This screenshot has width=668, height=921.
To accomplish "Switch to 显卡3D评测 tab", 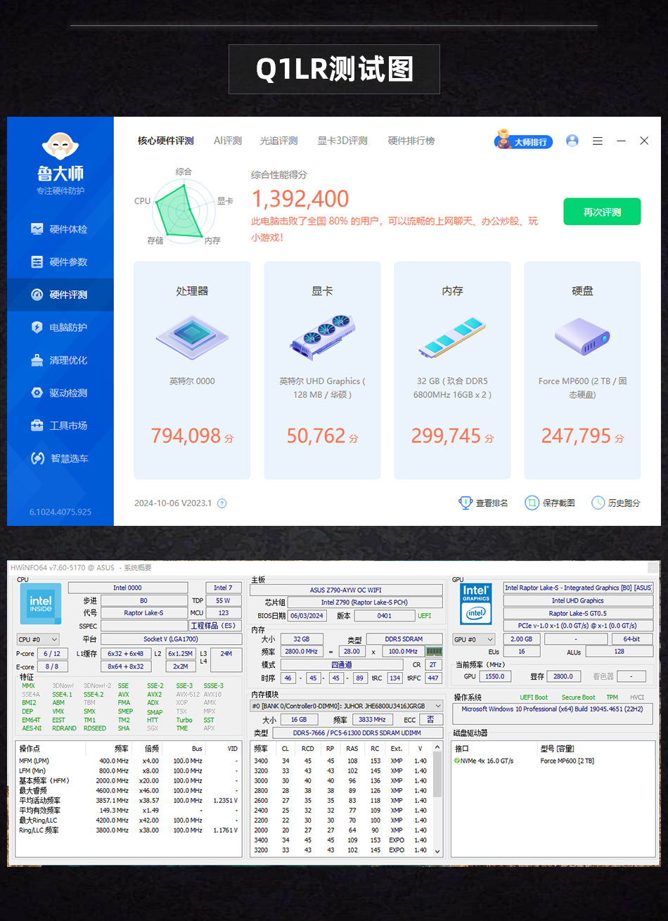I will [x=342, y=141].
